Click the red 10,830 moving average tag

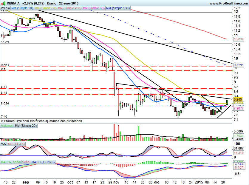click(x=238, y=39)
